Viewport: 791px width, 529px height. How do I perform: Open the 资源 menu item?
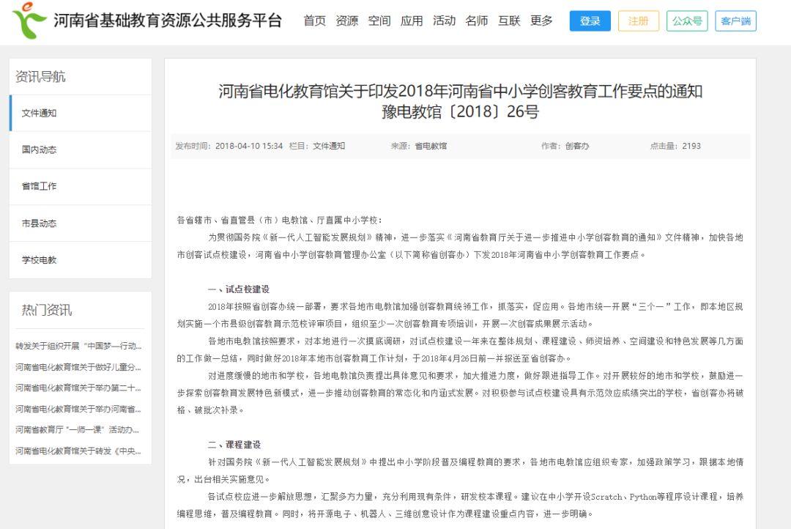coord(346,21)
